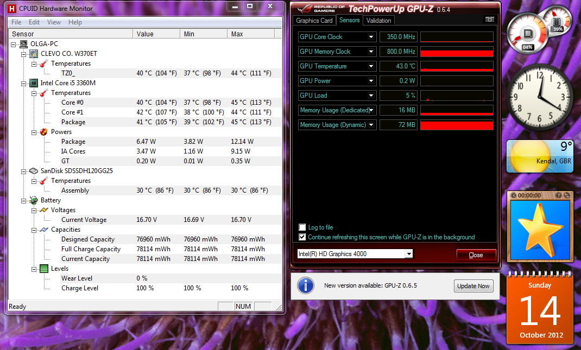
Task: Click the green Levels icon
Action: click(x=44, y=269)
